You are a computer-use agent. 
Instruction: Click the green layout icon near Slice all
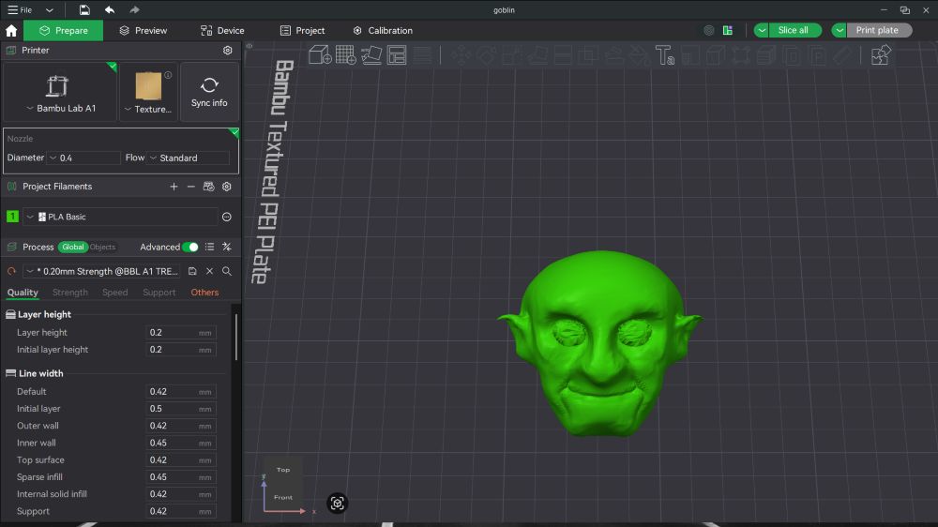(728, 31)
